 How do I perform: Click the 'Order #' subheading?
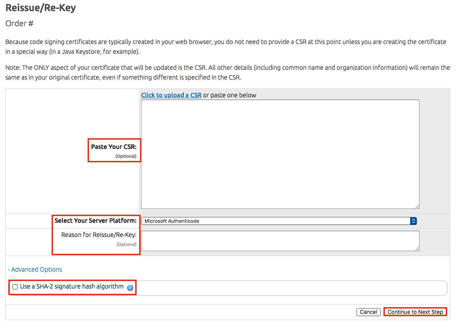(20, 23)
